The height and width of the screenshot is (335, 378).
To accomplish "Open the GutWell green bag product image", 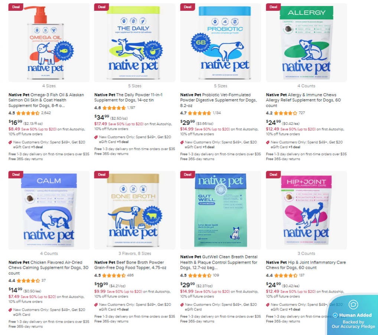I will [x=221, y=210].
